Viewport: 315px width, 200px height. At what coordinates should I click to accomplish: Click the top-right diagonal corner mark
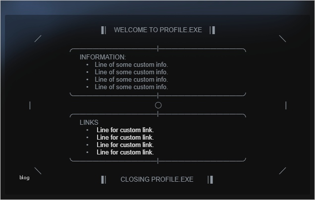coord(282,39)
